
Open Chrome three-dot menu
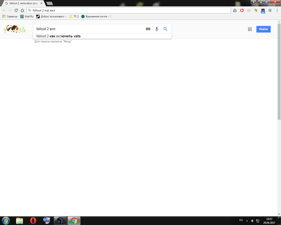pos(277,10)
